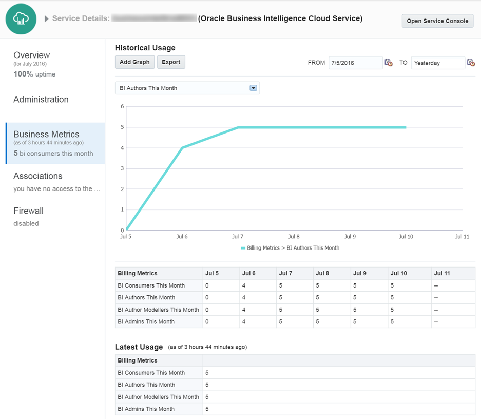View the Firewall section

coord(29,211)
